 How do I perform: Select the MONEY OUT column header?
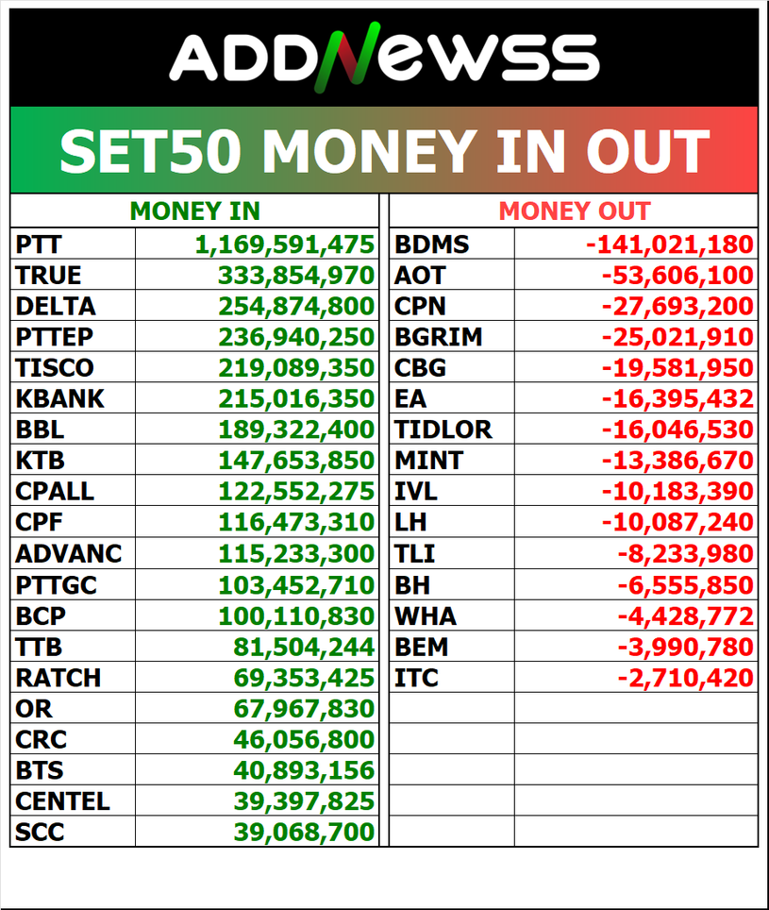(574, 211)
